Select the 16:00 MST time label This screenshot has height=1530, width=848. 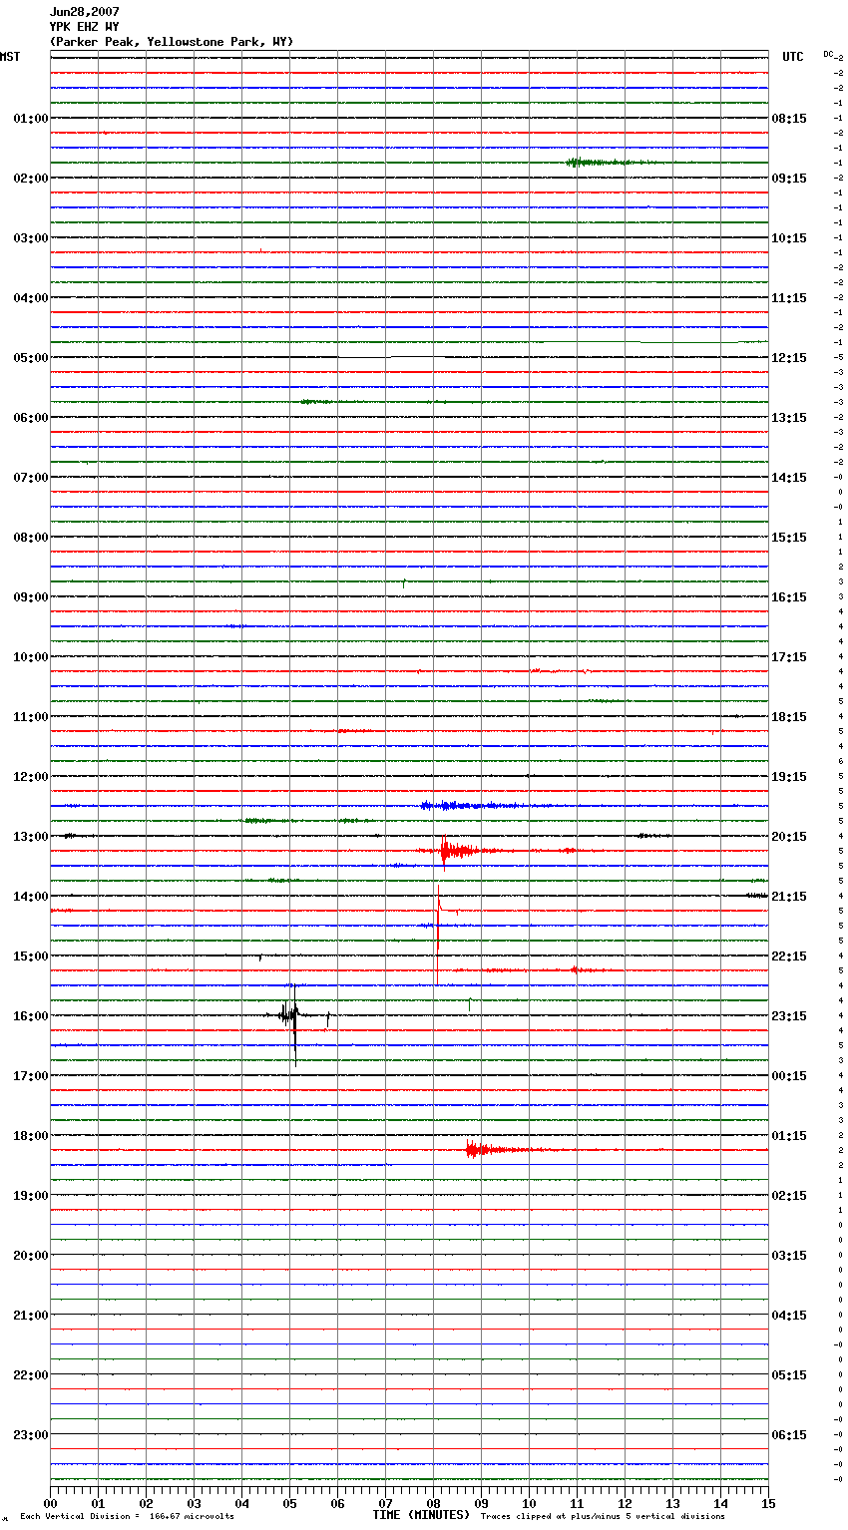[31, 1016]
